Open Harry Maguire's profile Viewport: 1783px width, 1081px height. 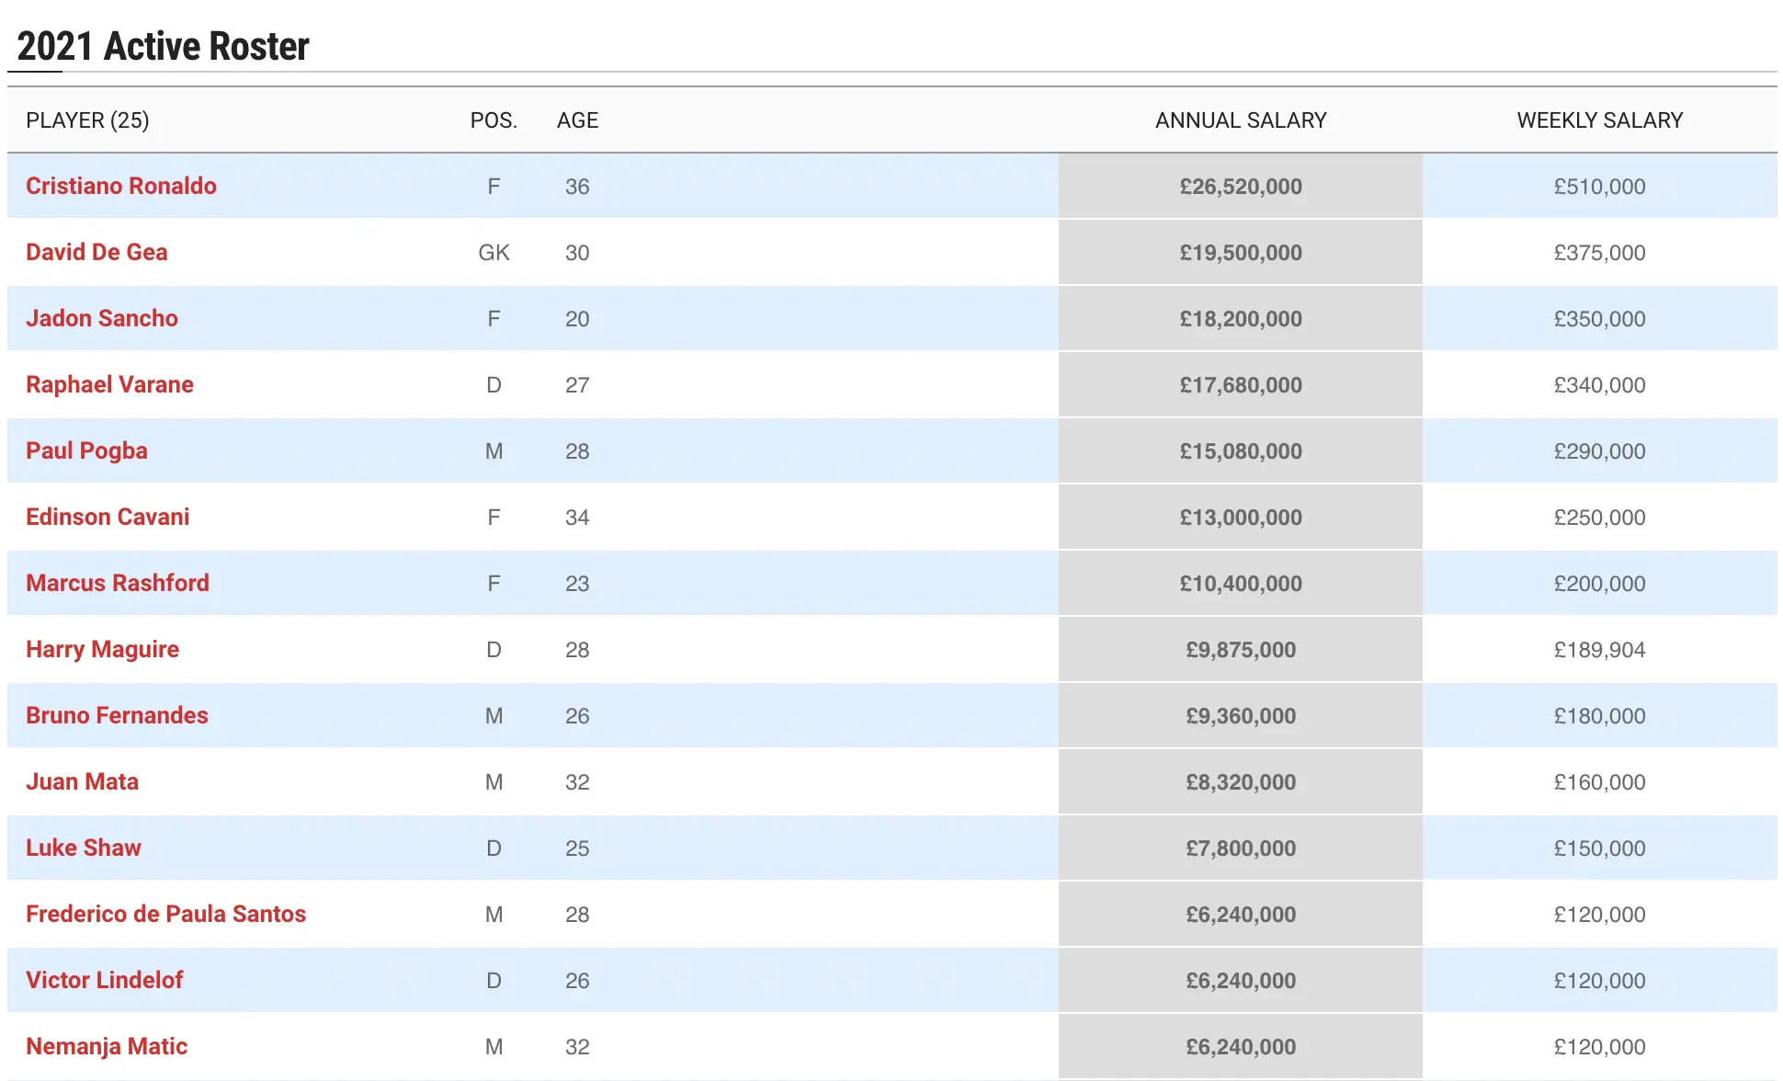coord(102,649)
